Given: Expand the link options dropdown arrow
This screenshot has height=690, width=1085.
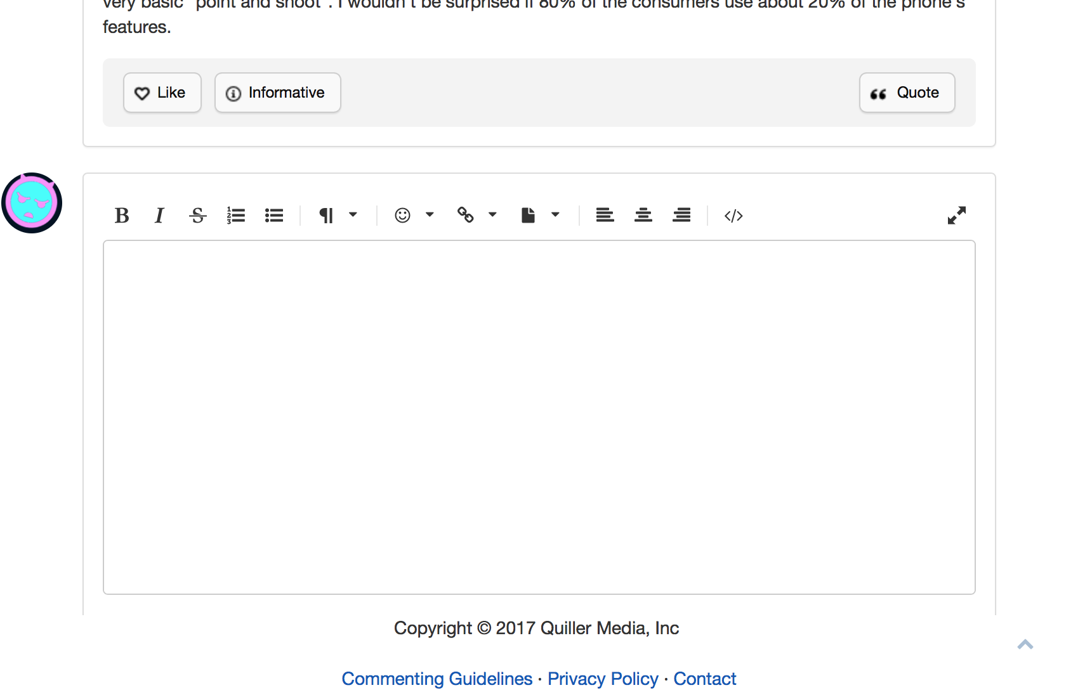Looking at the screenshot, I should click(492, 215).
